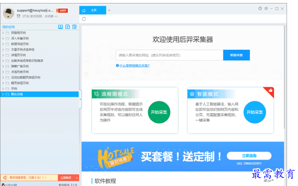This screenshot has width=298, height=186.
Task: Click the robot icon next to 智能模式
Action: 192,94
